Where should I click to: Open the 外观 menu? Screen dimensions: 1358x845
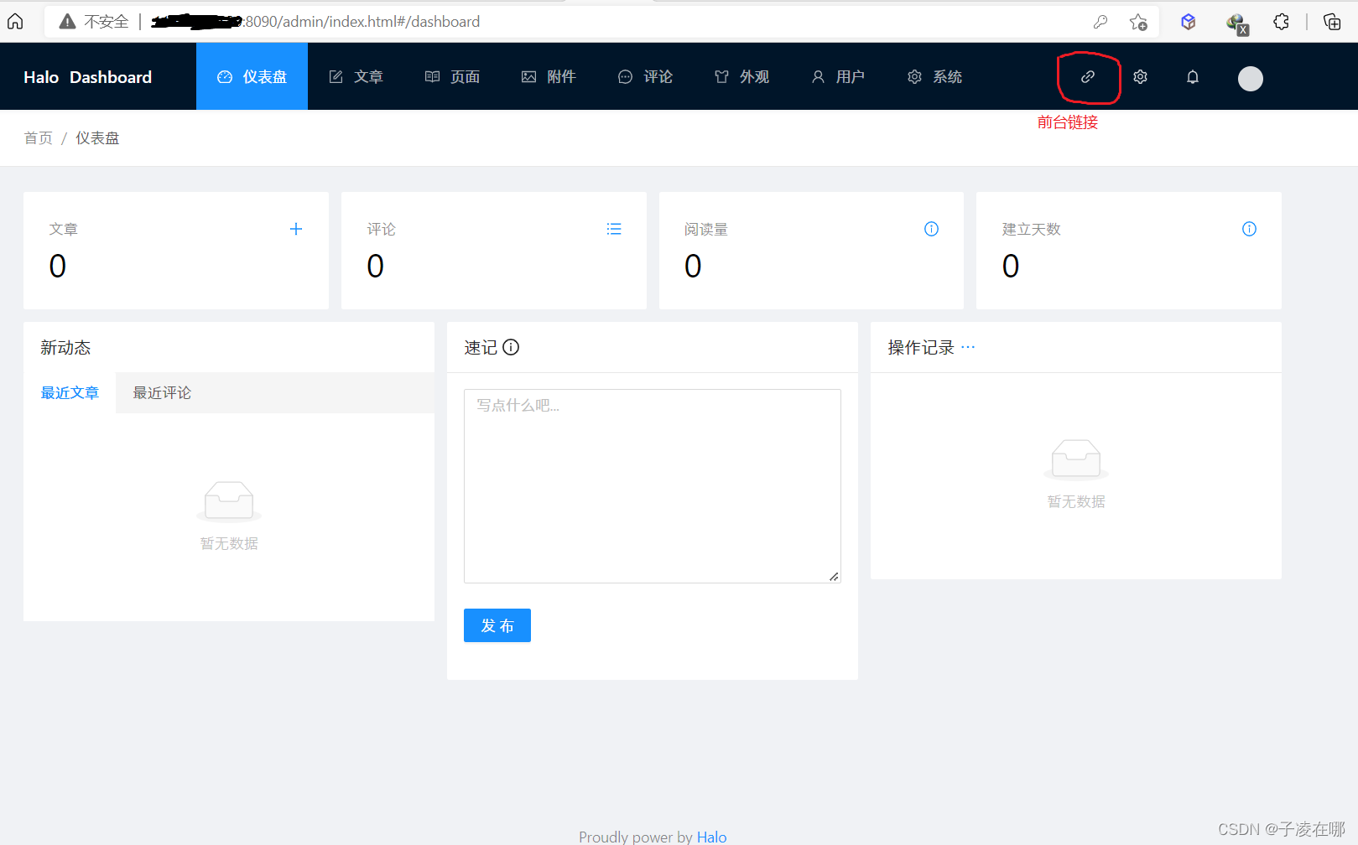pos(741,76)
